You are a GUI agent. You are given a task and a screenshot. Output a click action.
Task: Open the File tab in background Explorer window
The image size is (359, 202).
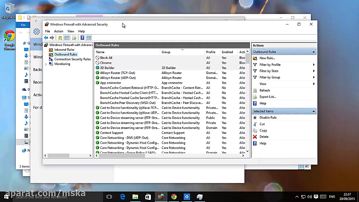click(23, 25)
